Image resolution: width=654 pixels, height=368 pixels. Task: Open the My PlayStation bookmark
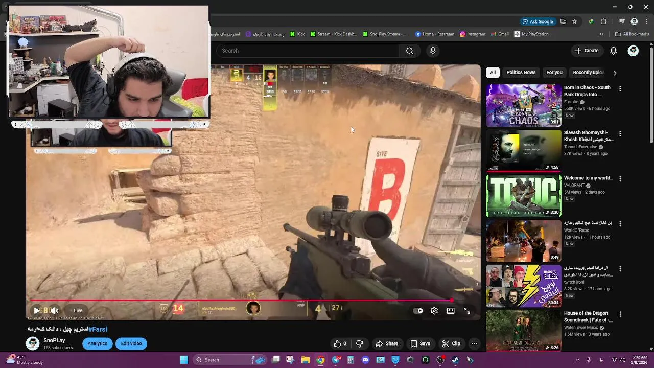(x=531, y=34)
